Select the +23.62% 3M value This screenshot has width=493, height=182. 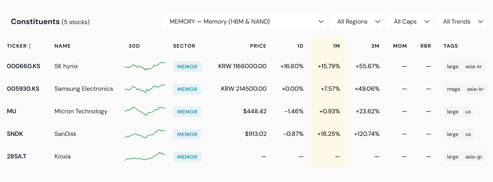[x=367, y=111]
